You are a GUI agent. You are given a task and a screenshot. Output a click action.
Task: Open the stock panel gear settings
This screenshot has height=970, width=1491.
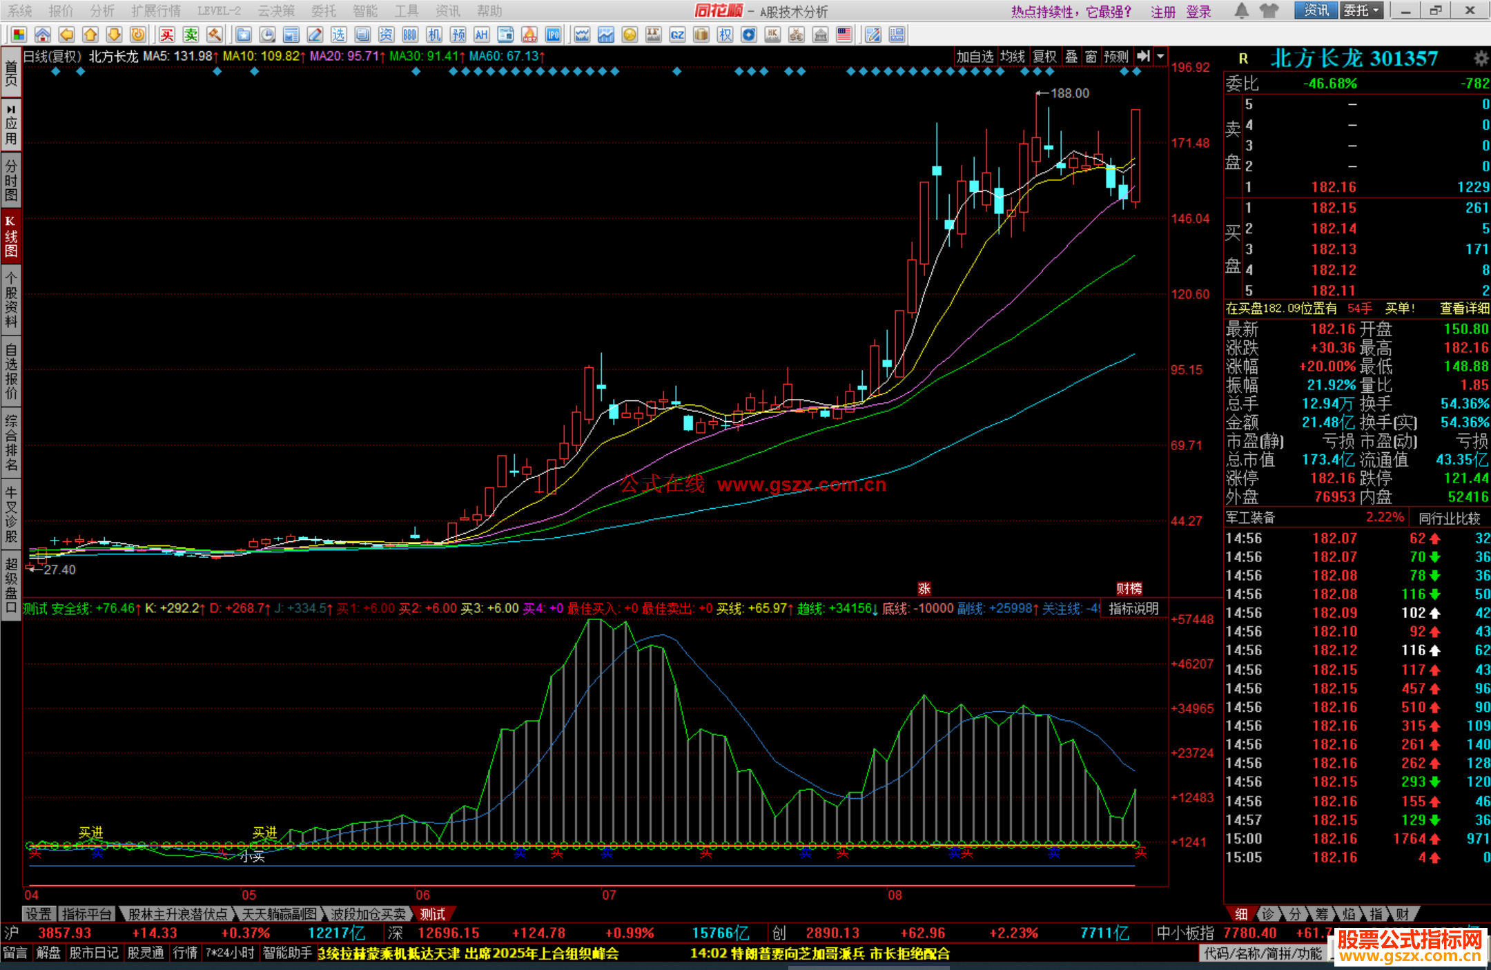pyautogui.click(x=1481, y=58)
